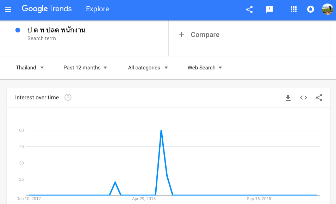Click the share icon in header
336x204 pixels.
(249, 10)
